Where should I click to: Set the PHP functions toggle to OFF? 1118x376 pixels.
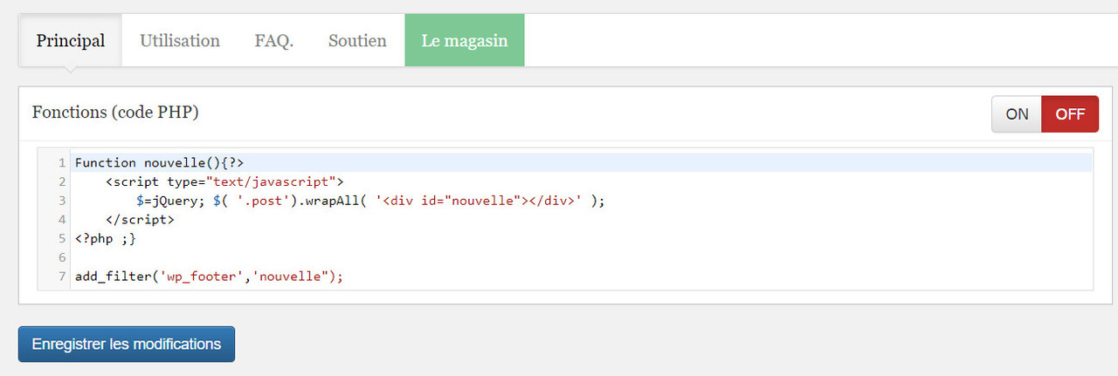point(1070,114)
